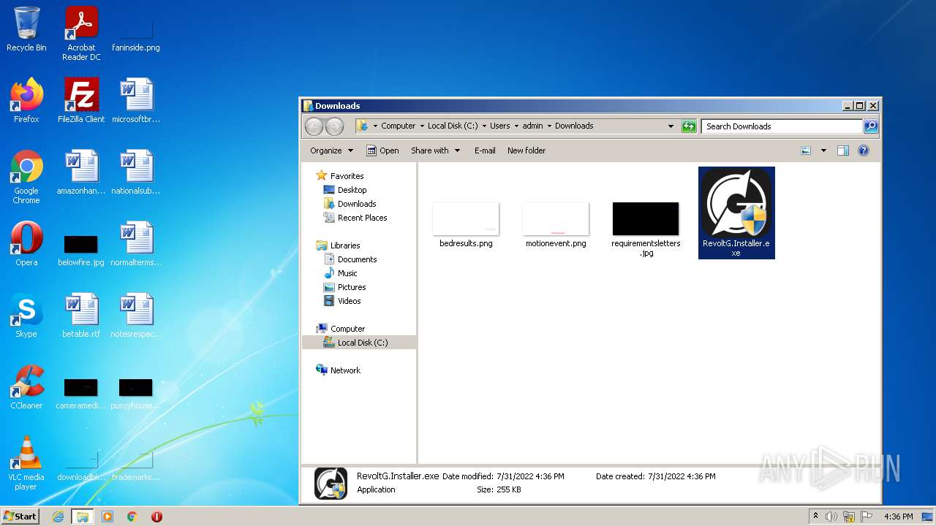The height and width of the screenshot is (526, 936).
Task: Launch VLC media player shortcut
Action: tap(26, 463)
